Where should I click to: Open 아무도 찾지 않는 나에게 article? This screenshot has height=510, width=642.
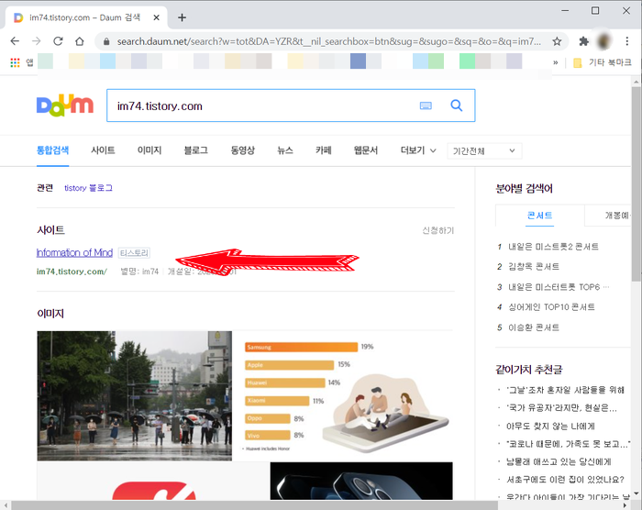click(550, 426)
